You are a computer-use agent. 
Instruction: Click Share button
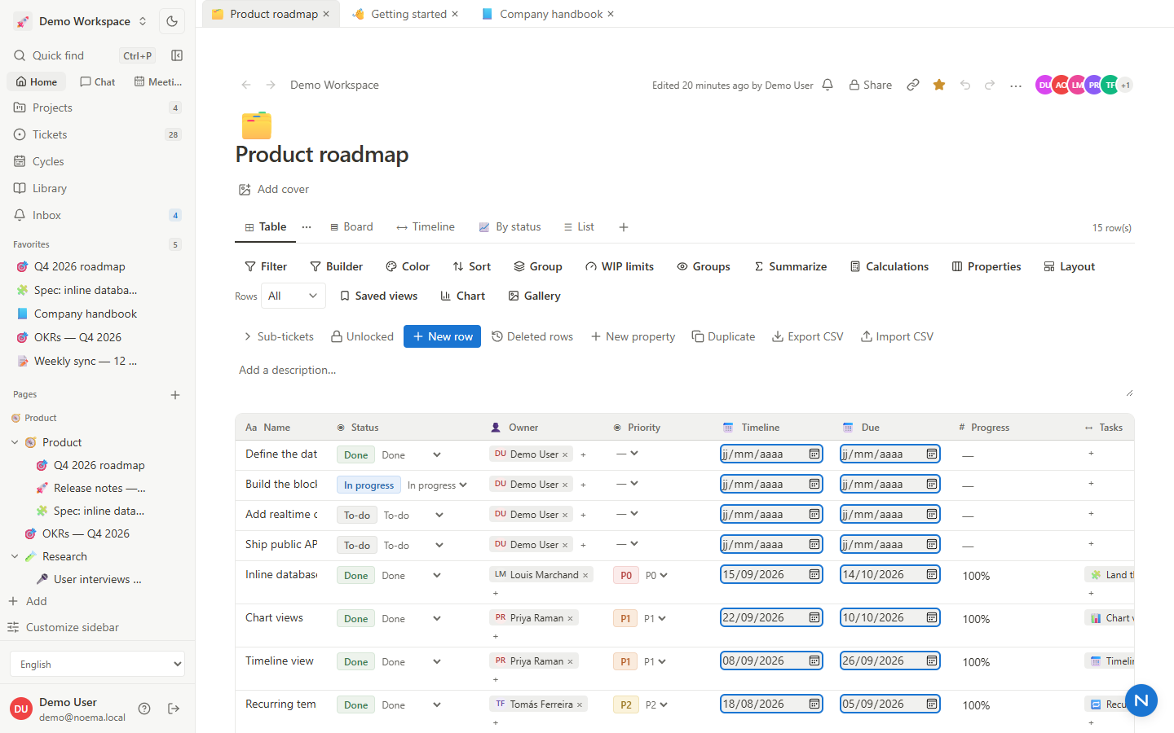point(870,85)
